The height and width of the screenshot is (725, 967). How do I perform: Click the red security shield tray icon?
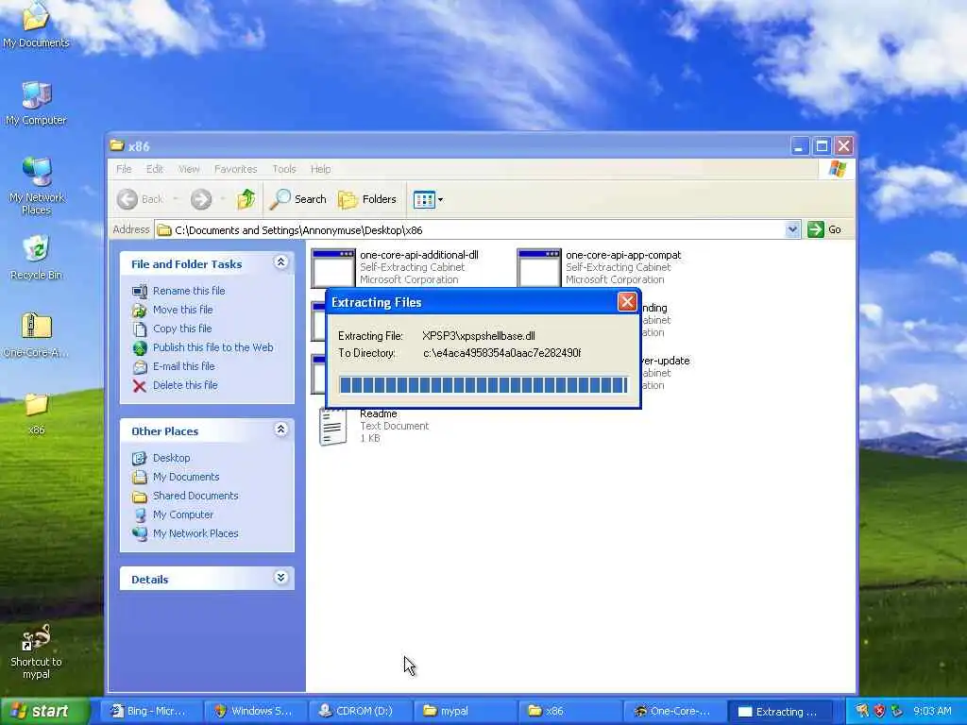879,711
